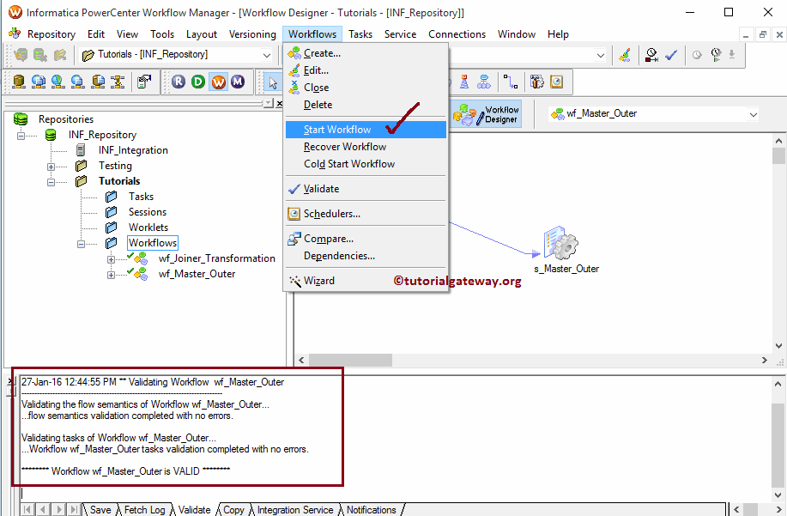Open Repository Manager via the R icon
787x516 pixels.
coord(179,82)
